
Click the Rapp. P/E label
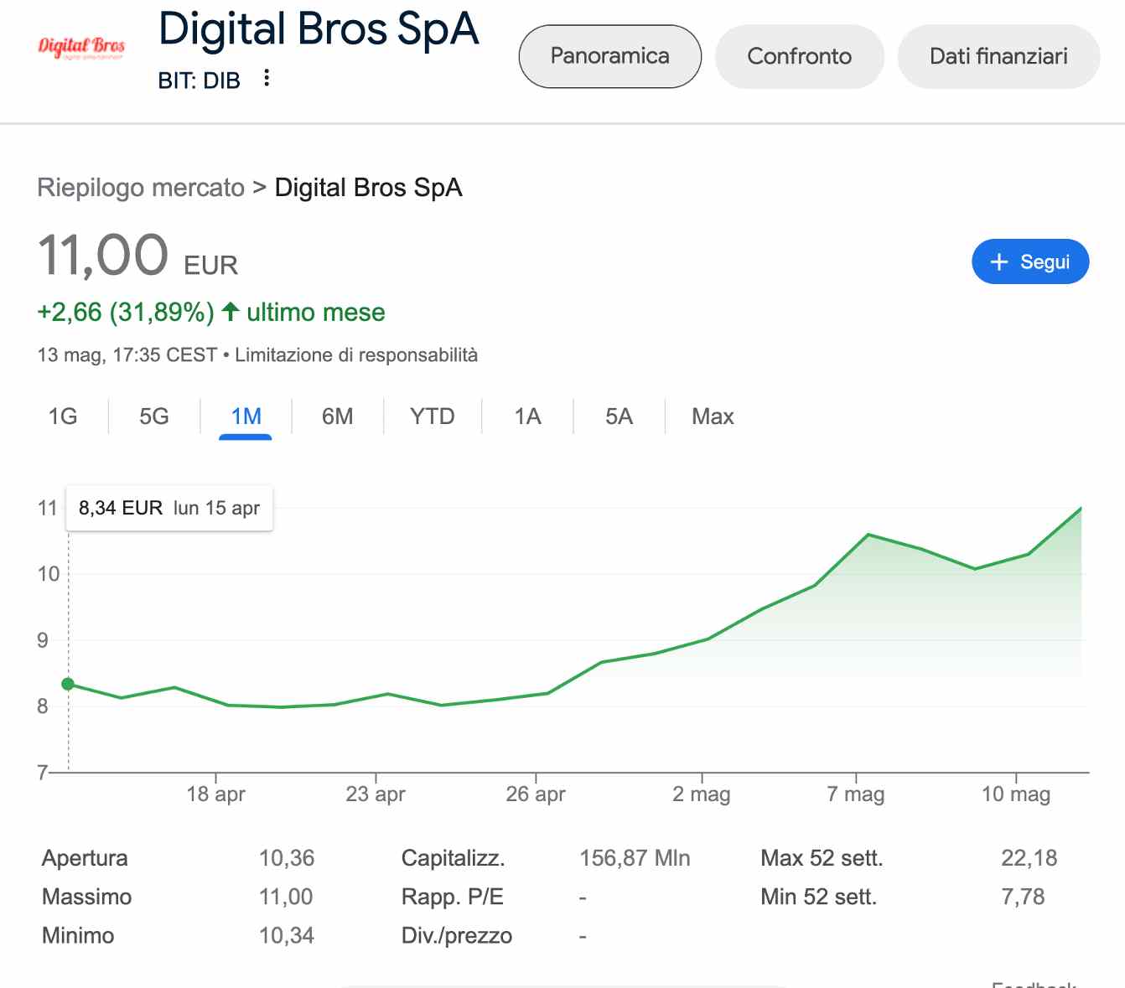pyautogui.click(x=453, y=897)
